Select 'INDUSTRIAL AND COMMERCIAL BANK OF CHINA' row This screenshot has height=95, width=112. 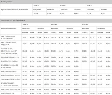click(x=56, y=51)
